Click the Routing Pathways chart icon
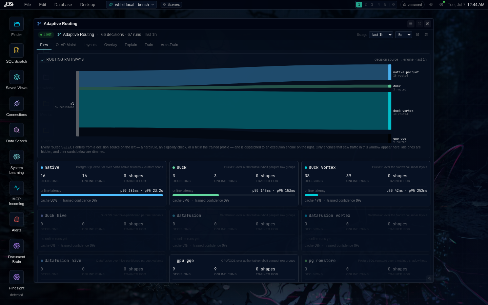Viewport: 488px width, 305px height. pyautogui.click(x=43, y=60)
